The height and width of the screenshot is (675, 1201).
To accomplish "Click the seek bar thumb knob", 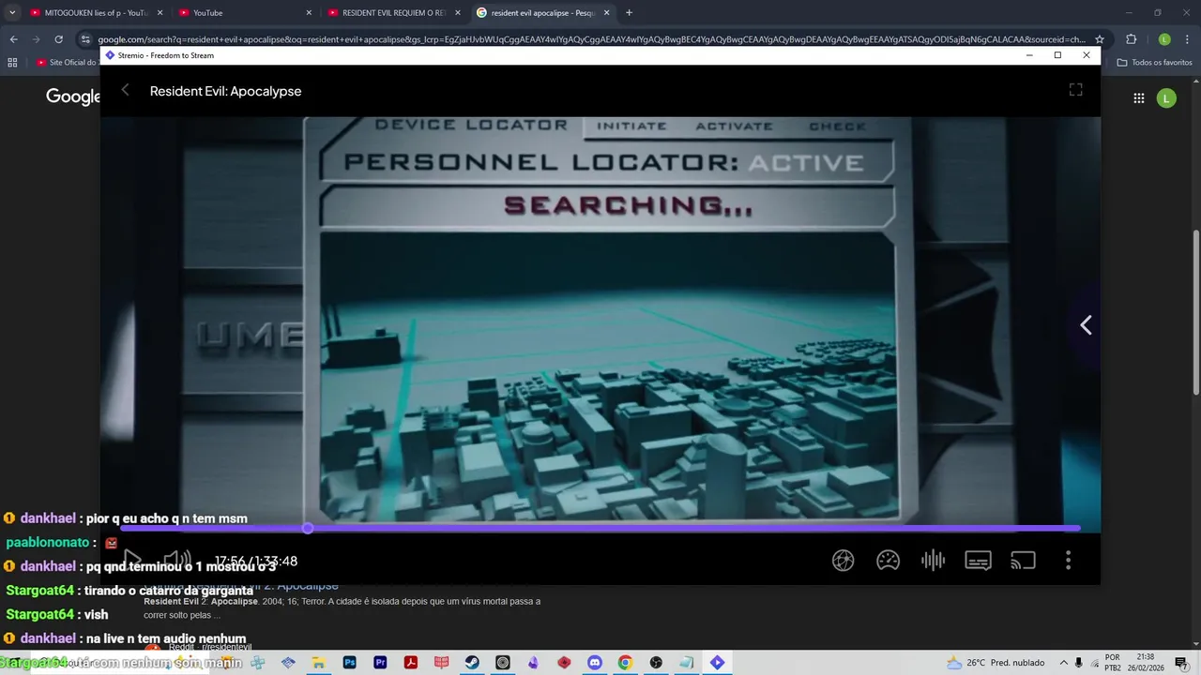I will (308, 529).
